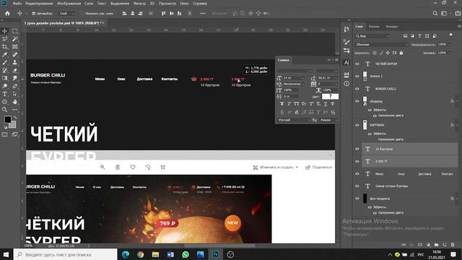Viewport: 462px width, 260px height.
Task: Open the Изображение menu
Action: [69, 4]
